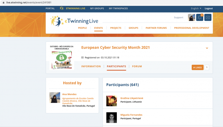The height and width of the screenshot is (127, 223).
Task: Click Miguela Fernandes' profile picture
Action: tap(111, 117)
